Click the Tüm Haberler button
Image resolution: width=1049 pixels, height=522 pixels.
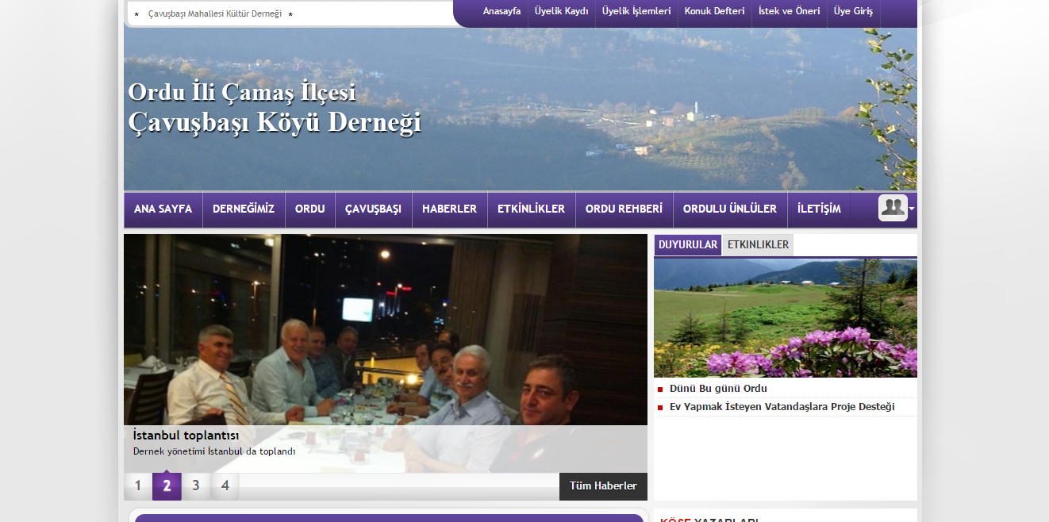[603, 486]
